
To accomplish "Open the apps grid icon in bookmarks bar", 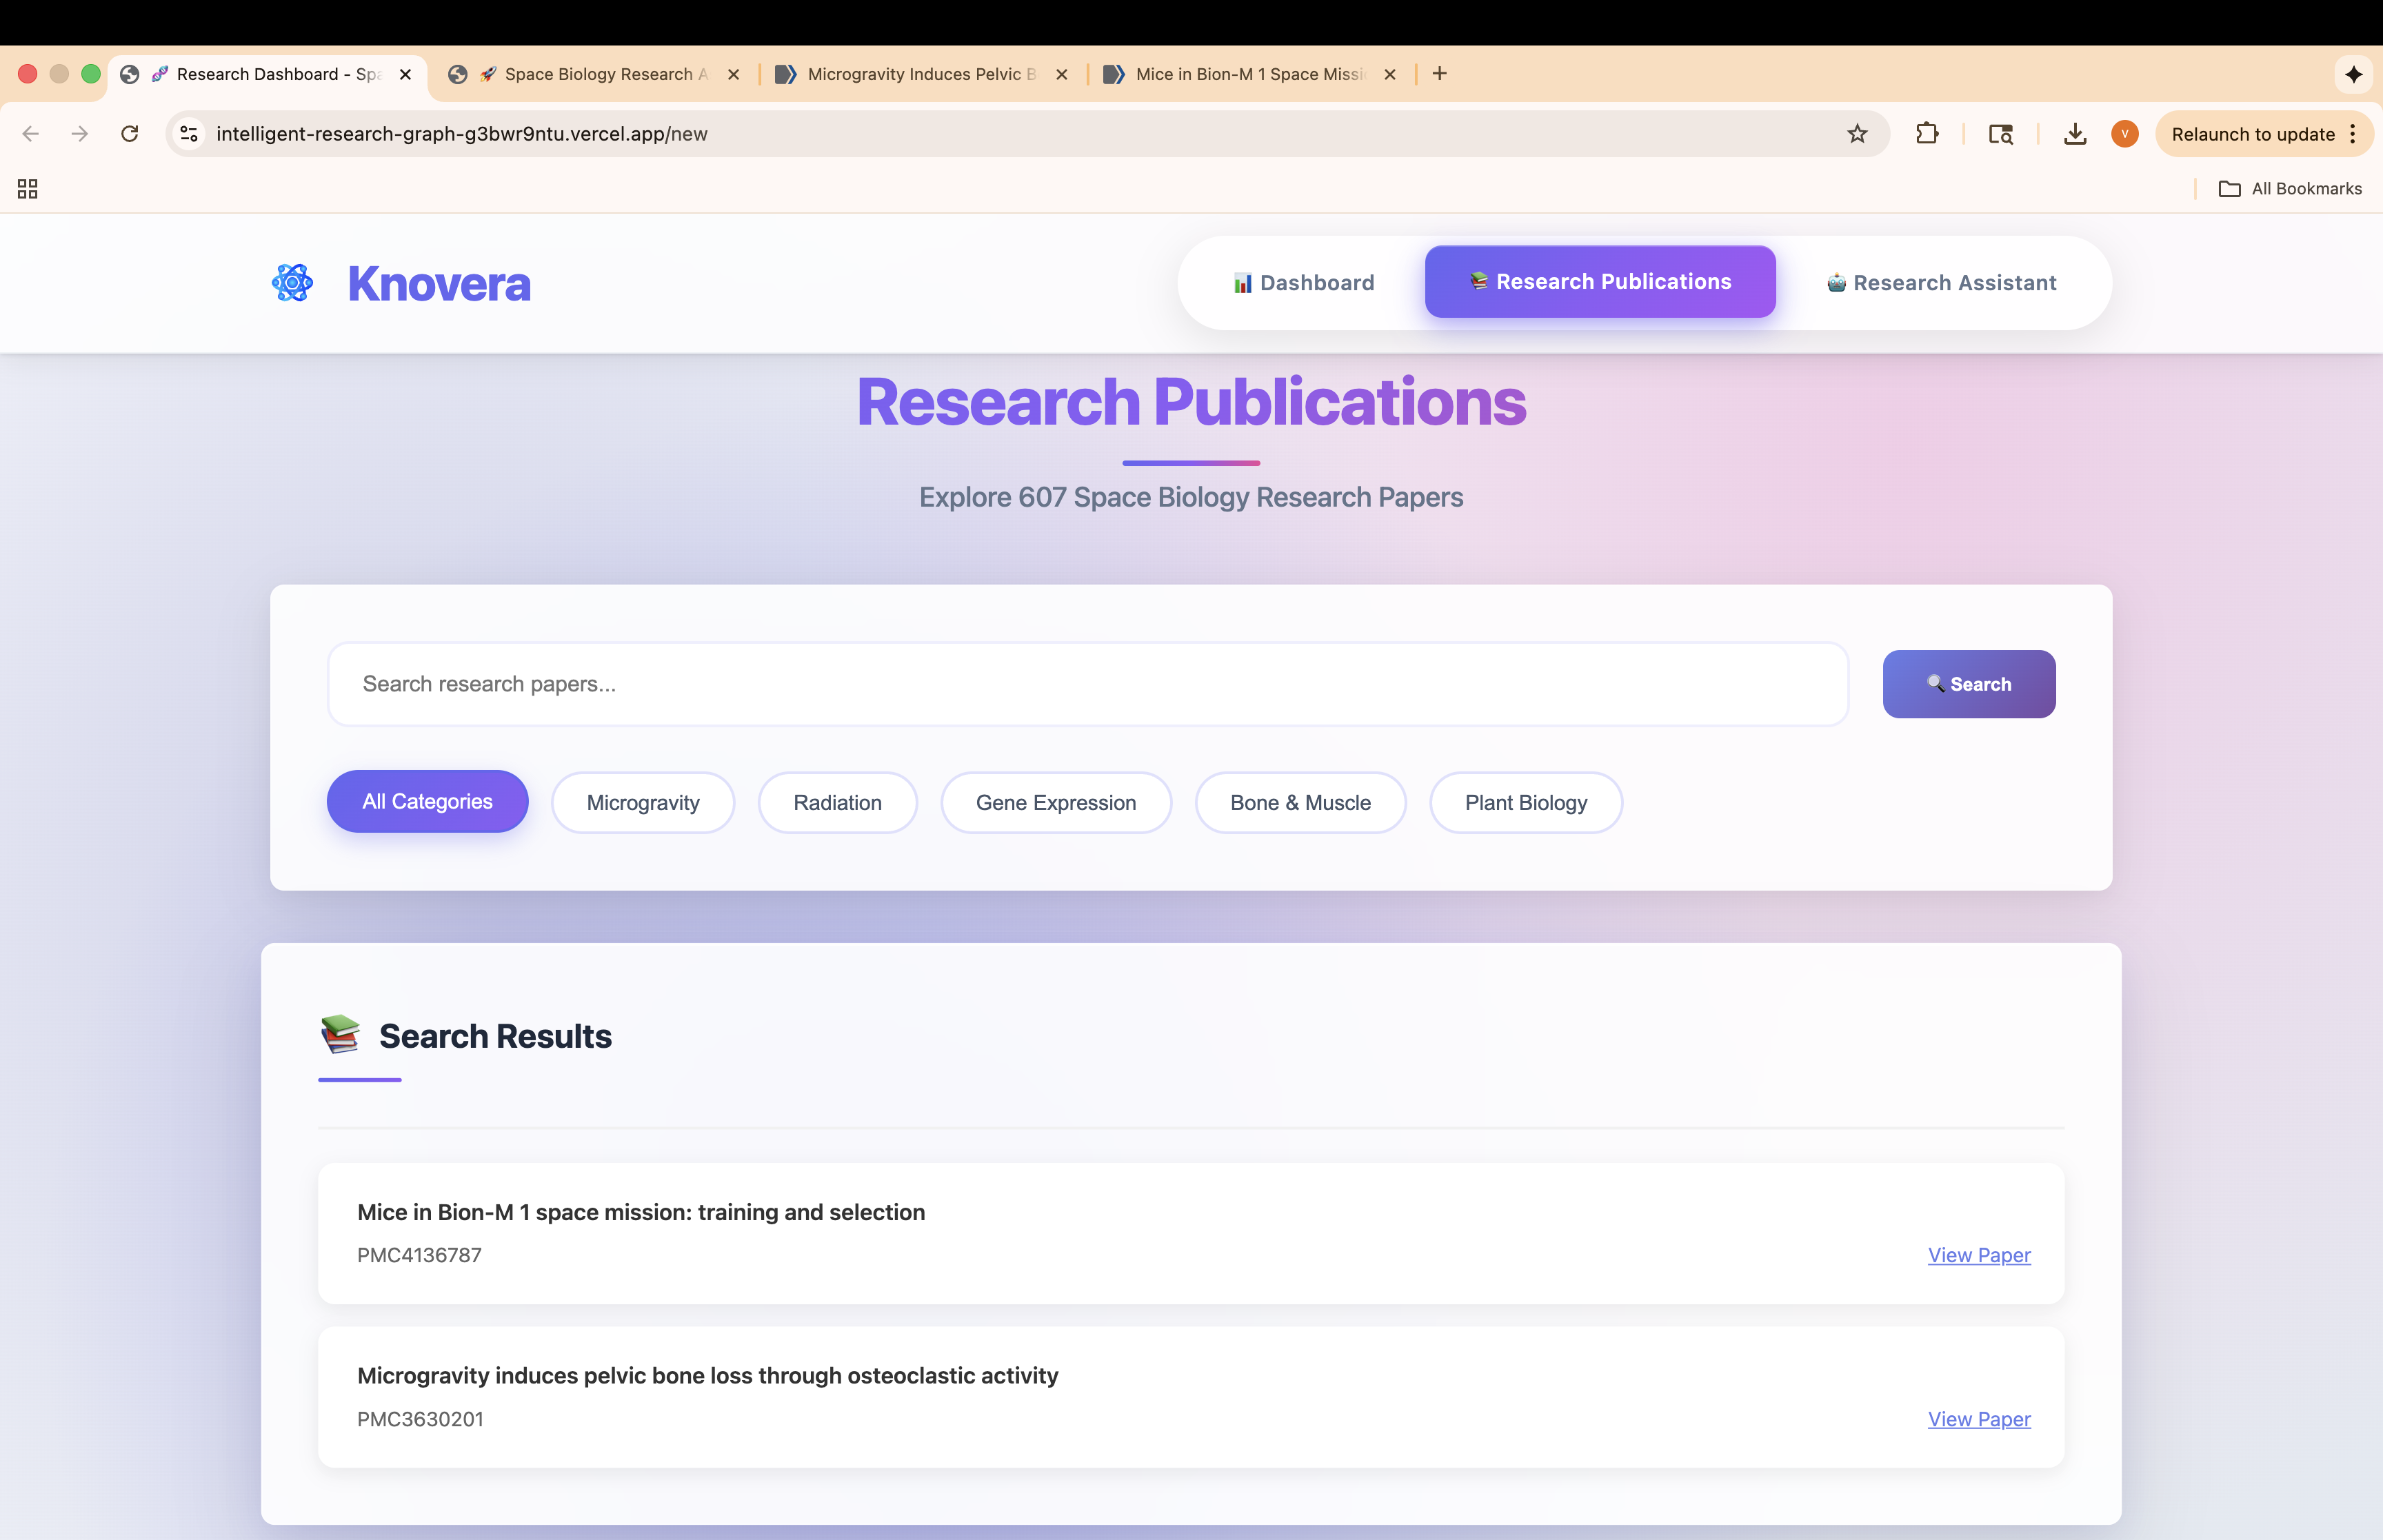I will click(28, 189).
